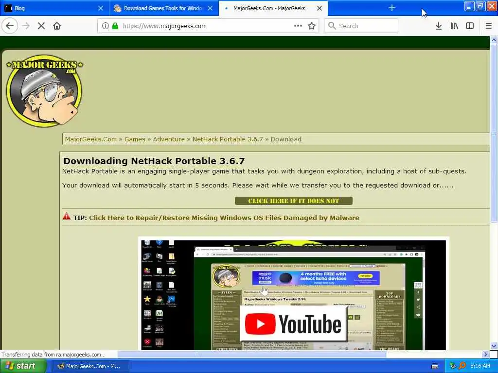This screenshot has width=498, height=373.
Task: Click the vertical scrollbar up arrow
Action: pyautogui.click(x=494, y=40)
